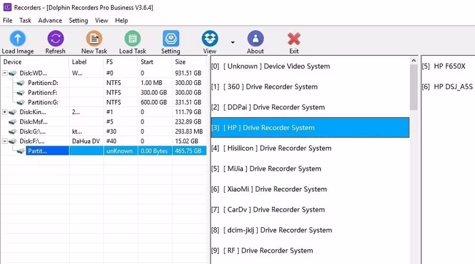
Task: Choose the [5] HP F650X model
Action: pos(448,67)
